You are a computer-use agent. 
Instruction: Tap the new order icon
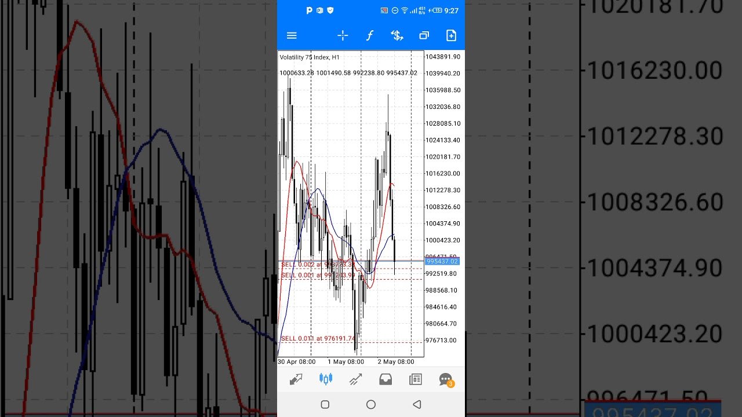pyautogui.click(x=451, y=36)
